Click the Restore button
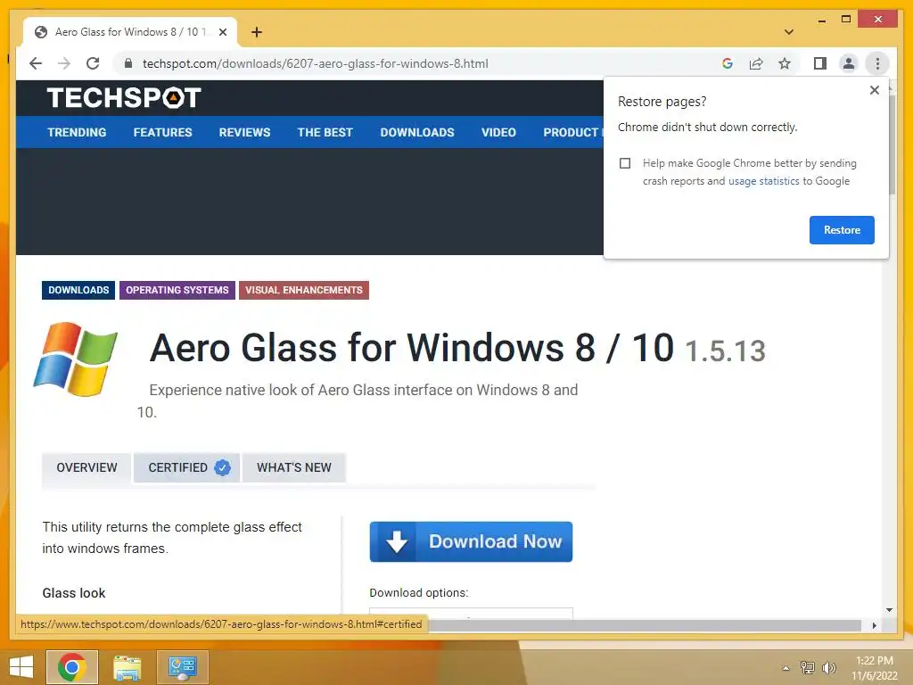The width and height of the screenshot is (913, 685). coord(842,230)
